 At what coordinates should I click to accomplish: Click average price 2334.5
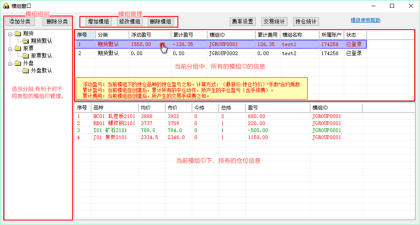pos(149,137)
